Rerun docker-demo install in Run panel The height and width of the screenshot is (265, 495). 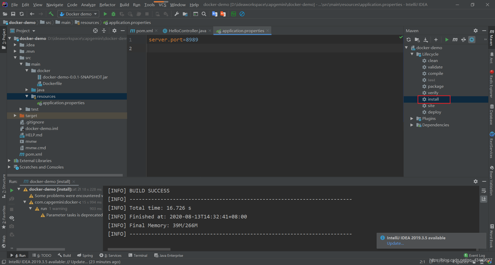pos(12,190)
